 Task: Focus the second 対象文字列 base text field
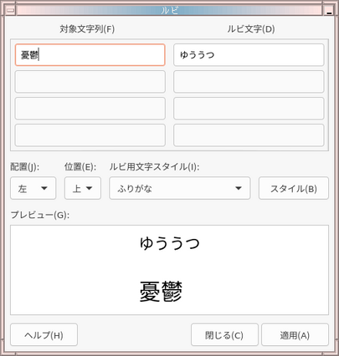[90, 82]
